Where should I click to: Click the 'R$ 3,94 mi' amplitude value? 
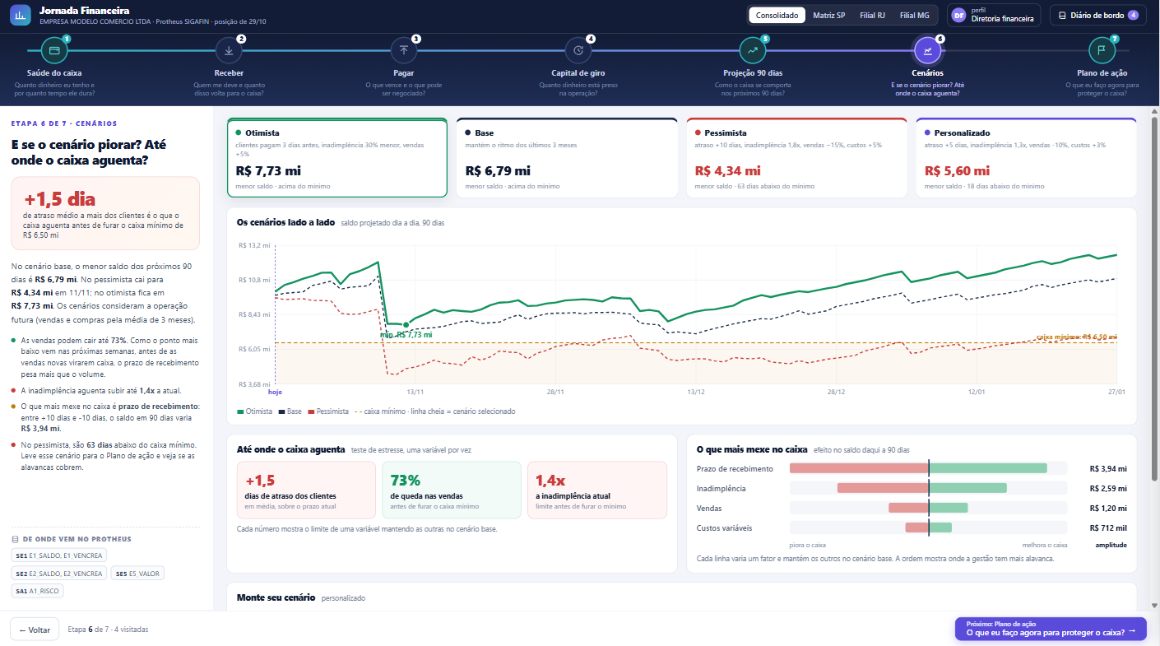coord(1107,469)
